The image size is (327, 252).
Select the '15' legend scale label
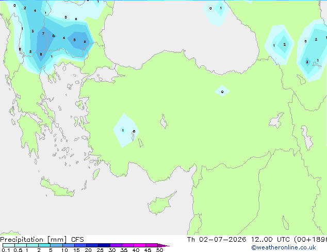tap(76, 250)
